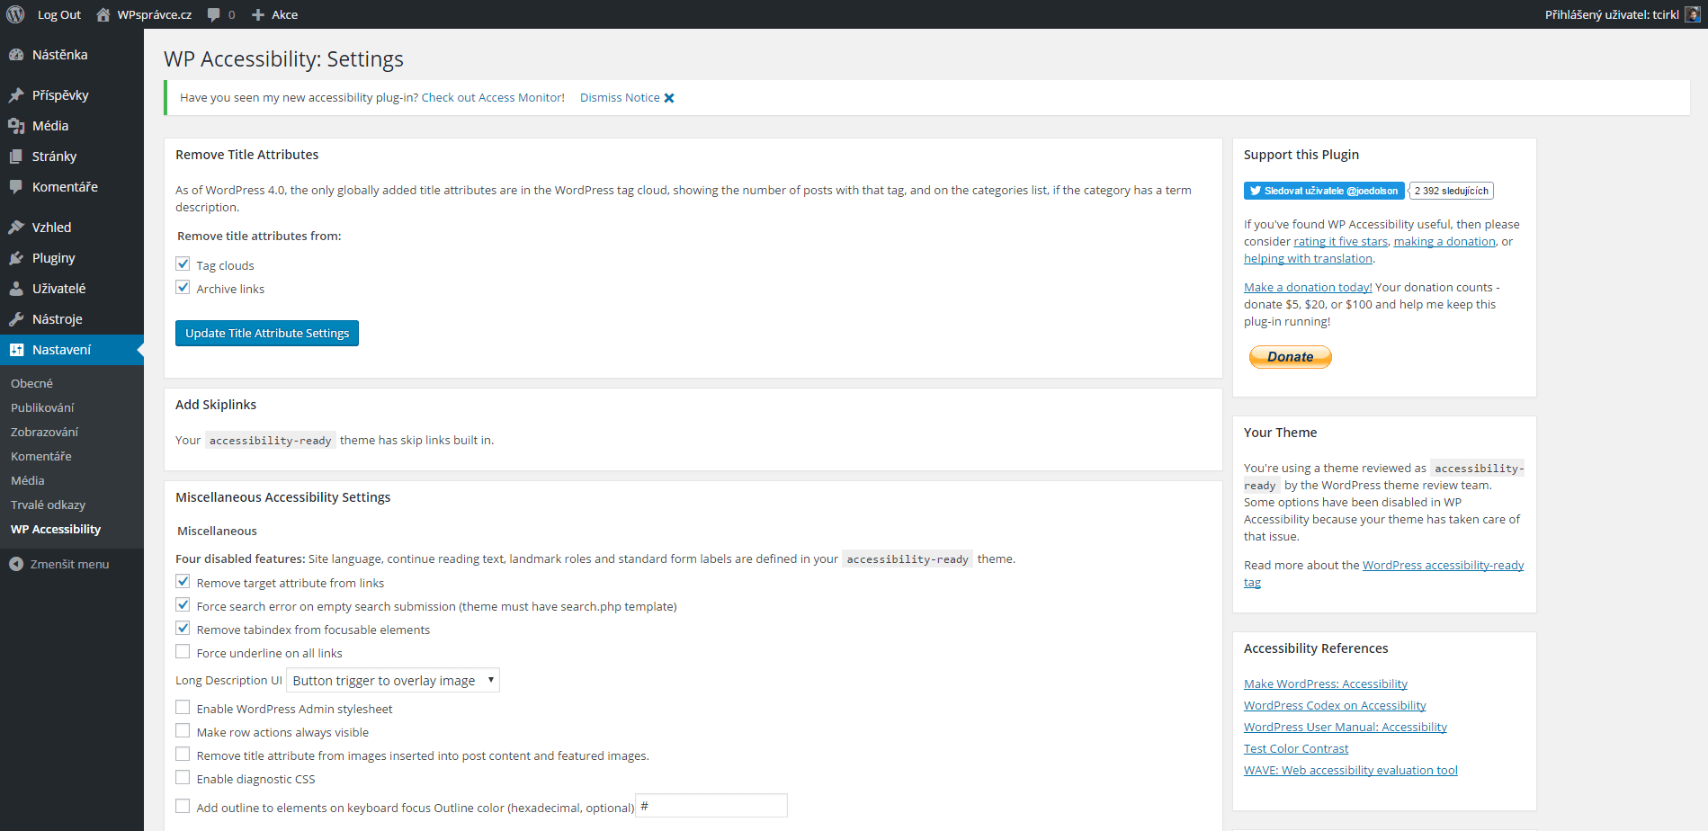Viewport: 1708px width, 831px height.
Task: Click Make a donation today link
Action: [x=1308, y=288]
